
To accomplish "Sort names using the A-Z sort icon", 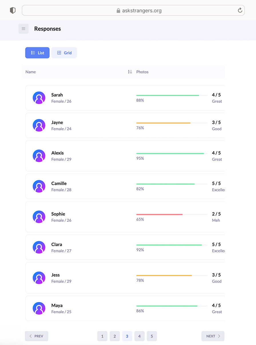I will click(x=130, y=72).
